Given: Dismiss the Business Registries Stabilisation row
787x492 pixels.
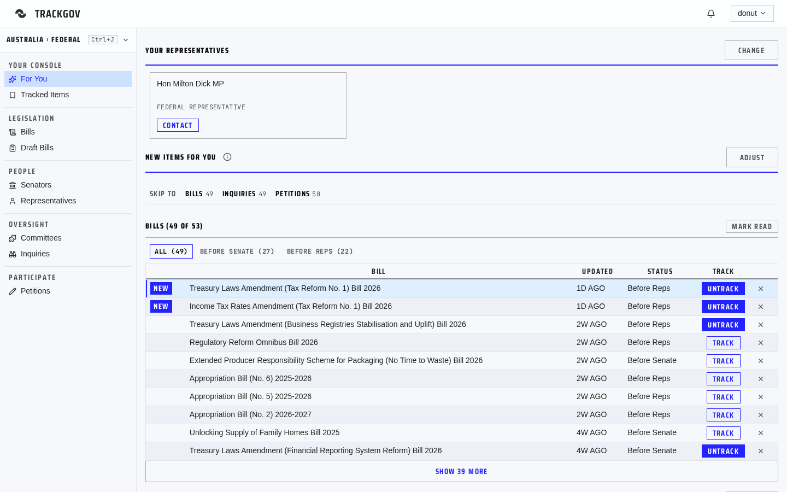Looking at the screenshot, I should coord(761,325).
